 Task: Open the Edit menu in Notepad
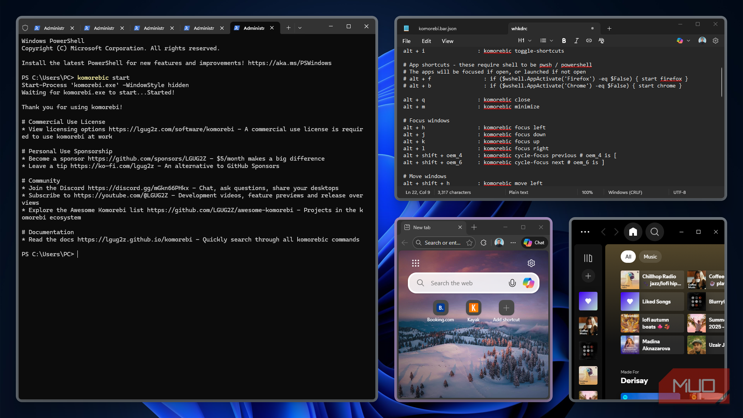tap(426, 41)
